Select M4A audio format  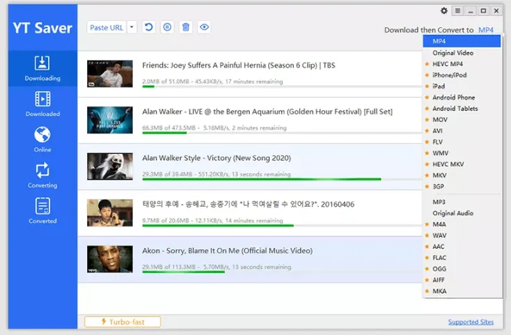[x=462, y=224]
